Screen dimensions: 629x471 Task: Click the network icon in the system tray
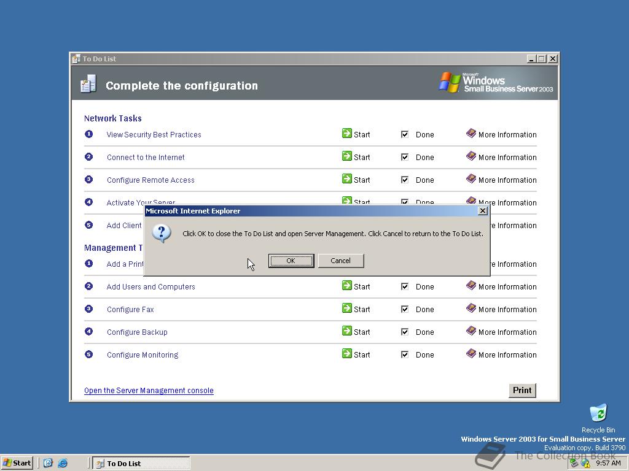click(x=574, y=464)
